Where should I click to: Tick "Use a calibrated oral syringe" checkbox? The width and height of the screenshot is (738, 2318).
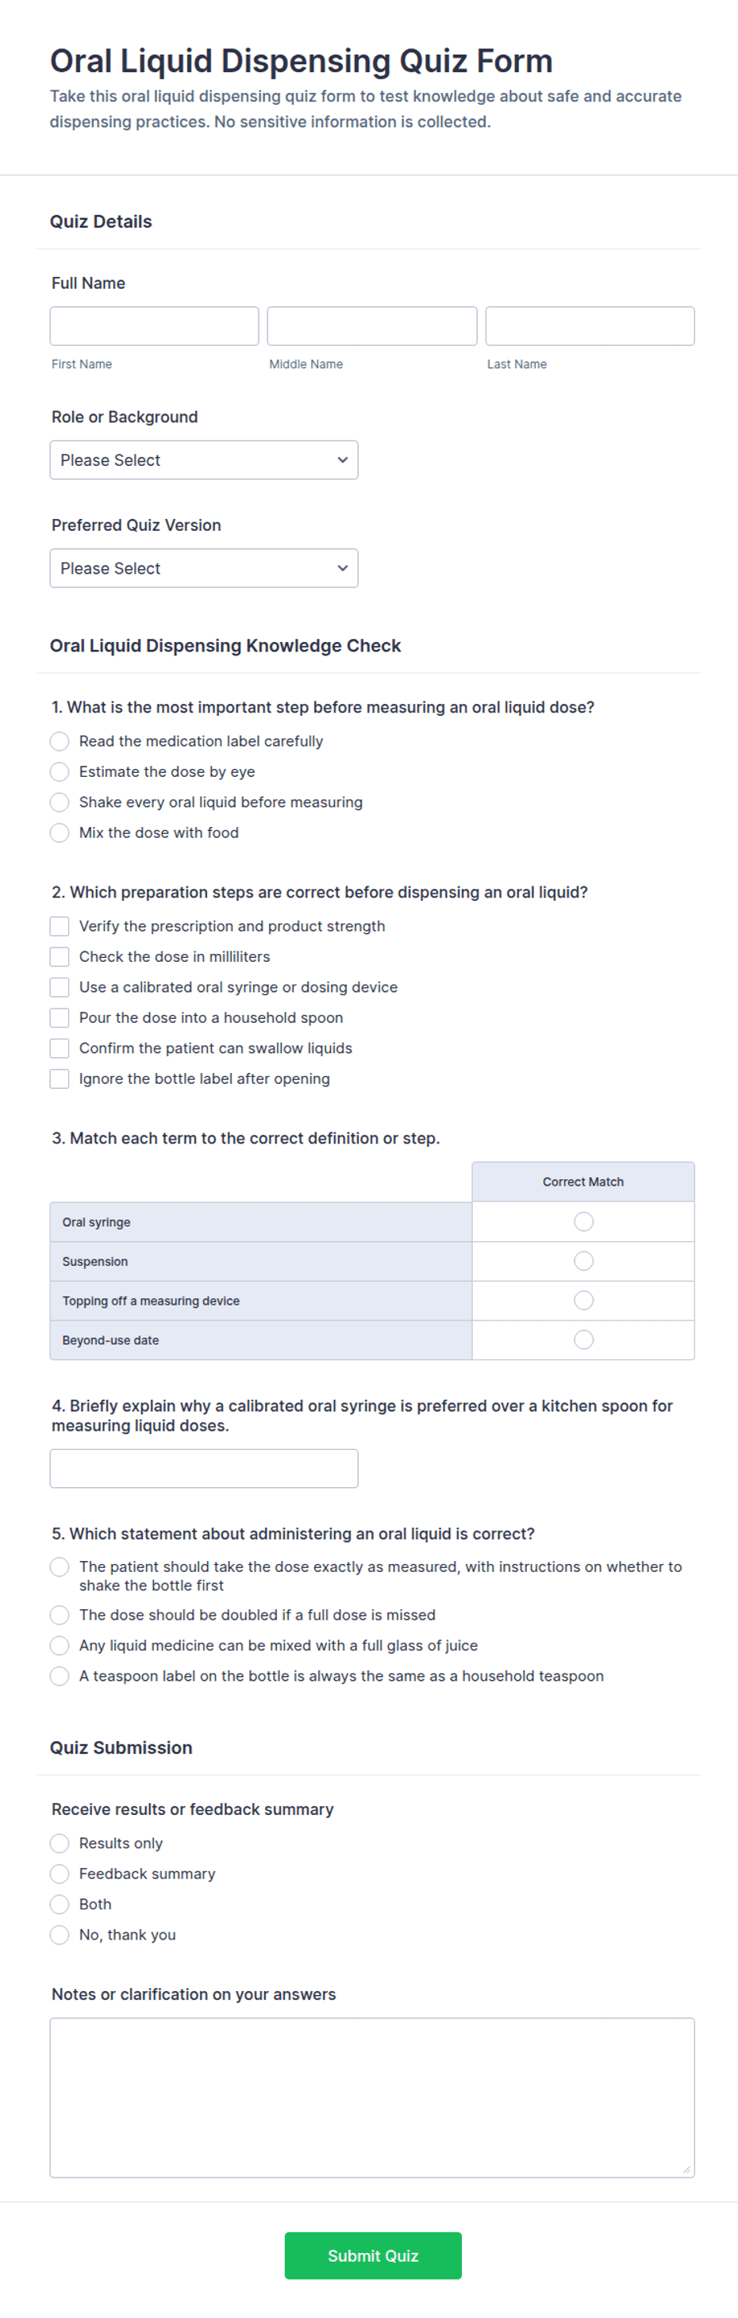[60, 987]
